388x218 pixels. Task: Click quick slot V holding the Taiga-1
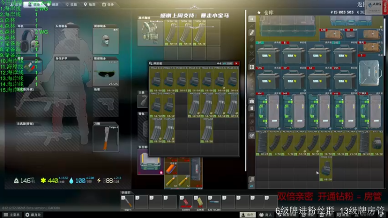point(128,202)
